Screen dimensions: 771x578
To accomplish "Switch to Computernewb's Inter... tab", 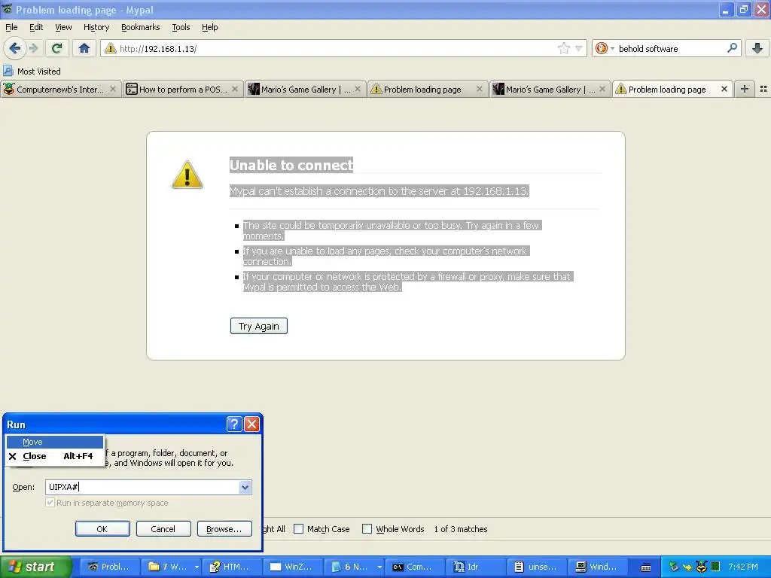I will 60,90.
